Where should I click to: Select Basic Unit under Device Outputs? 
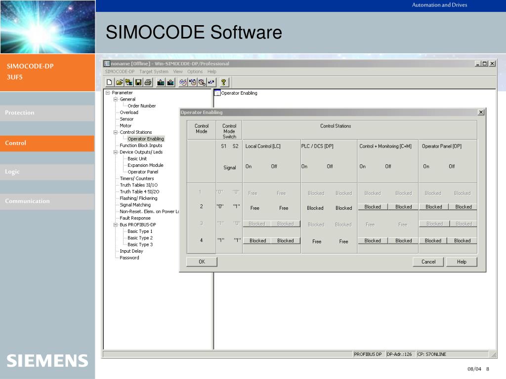137,158
